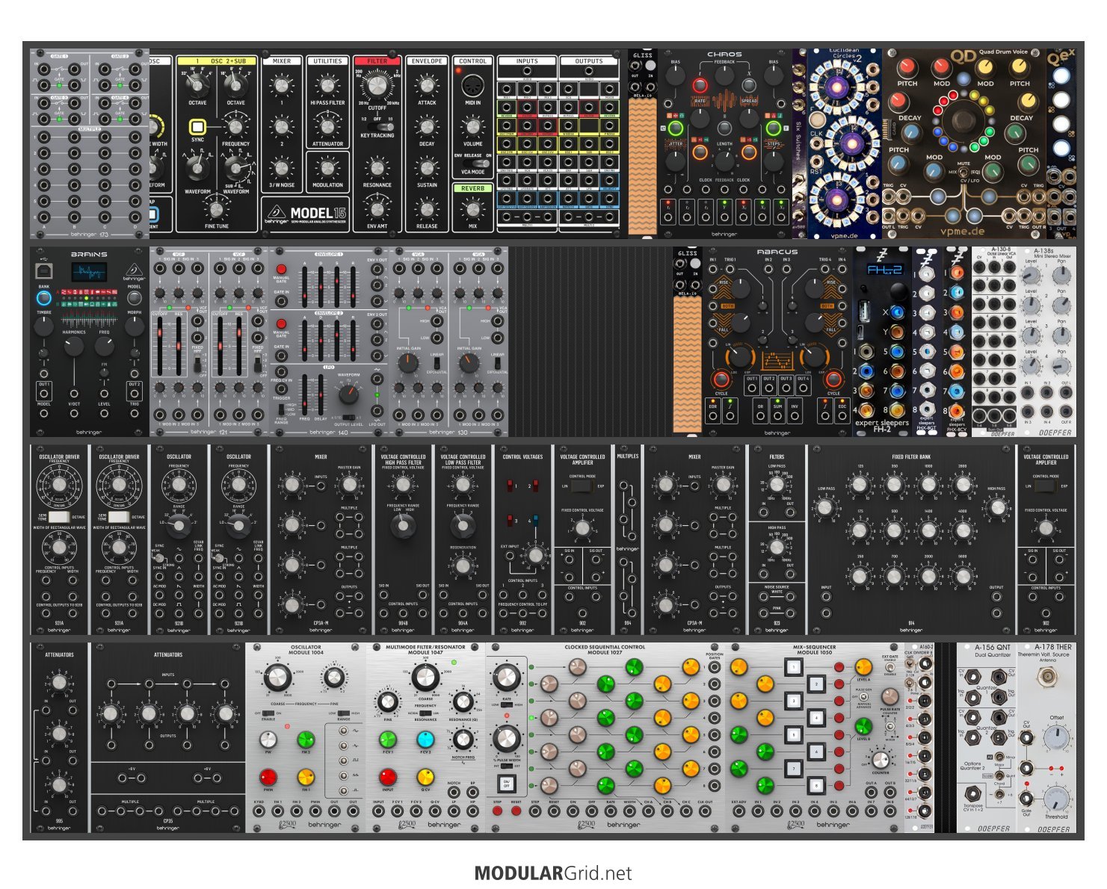Click the orange JITTER button on Chaos

point(700,152)
